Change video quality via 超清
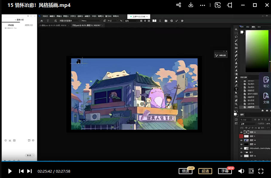Screen dimensions: 271x178 pos(205,171)
